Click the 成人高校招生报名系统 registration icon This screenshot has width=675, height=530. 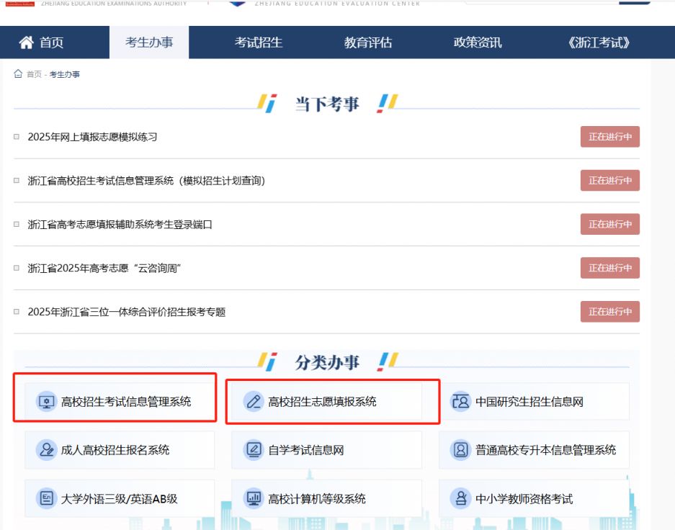[x=45, y=449]
